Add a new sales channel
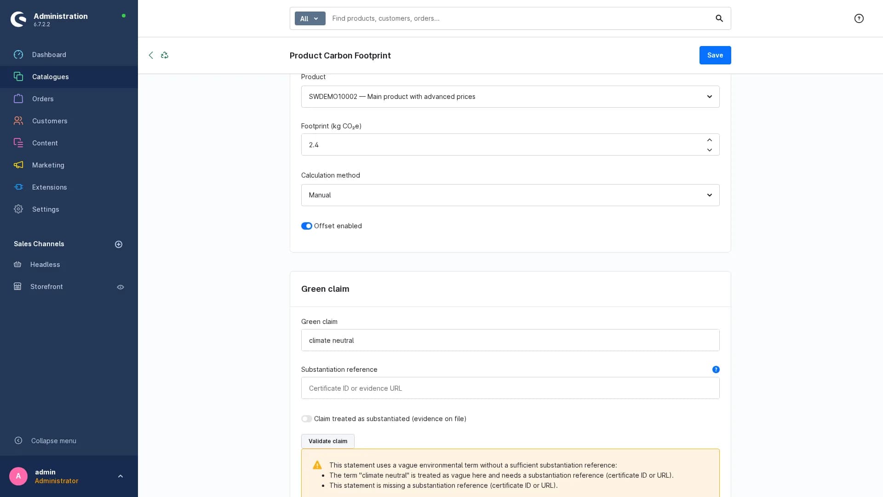This screenshot has width=883, height=497. [x=119, y=244]
